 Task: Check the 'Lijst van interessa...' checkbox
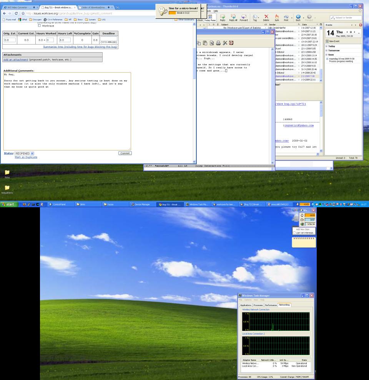(x=294, y=233)
